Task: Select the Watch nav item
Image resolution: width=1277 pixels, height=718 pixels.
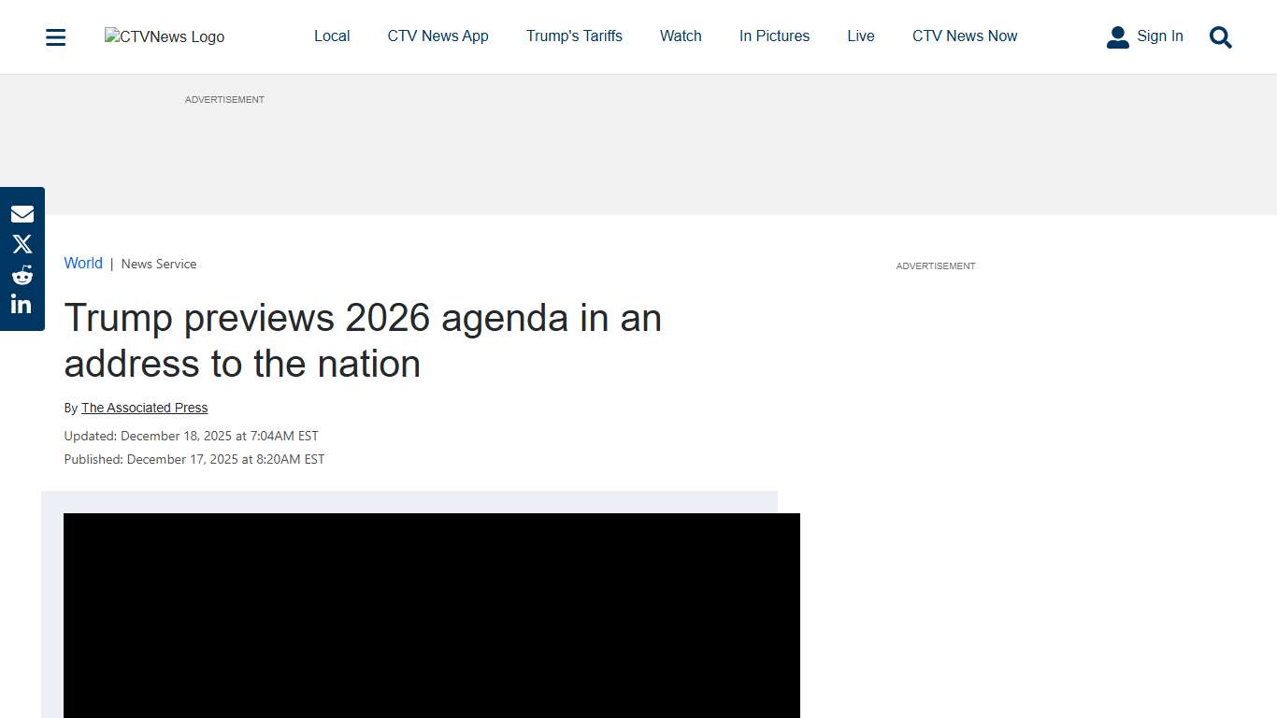Action: click(x=681, y=36)
